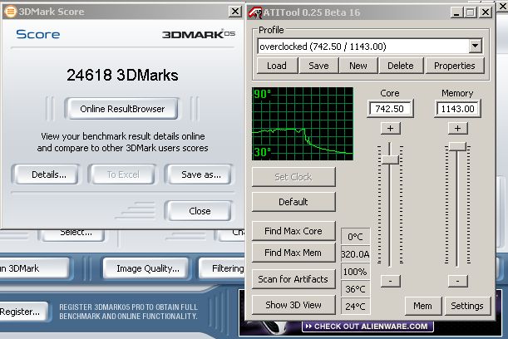Open profile Properties
Viewport: 508px width, 339px height.
pyautogui.click(x=455, y=66)
